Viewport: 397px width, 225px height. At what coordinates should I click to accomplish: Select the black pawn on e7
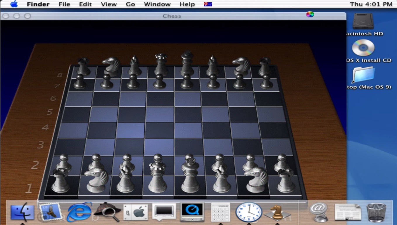[187, 81]
